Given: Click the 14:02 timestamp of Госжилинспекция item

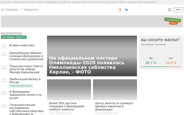Looking at the screenshot, I should coord(4,105).
